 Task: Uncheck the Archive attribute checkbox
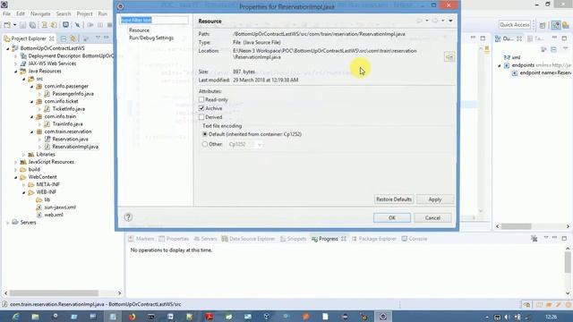pyautogui.click(x=201, y=108)
